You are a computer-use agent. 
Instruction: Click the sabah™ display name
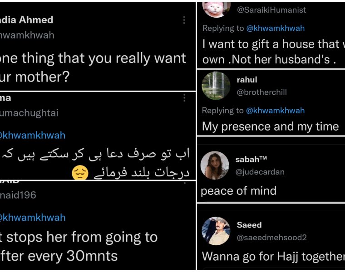click(x=251, y=160)
